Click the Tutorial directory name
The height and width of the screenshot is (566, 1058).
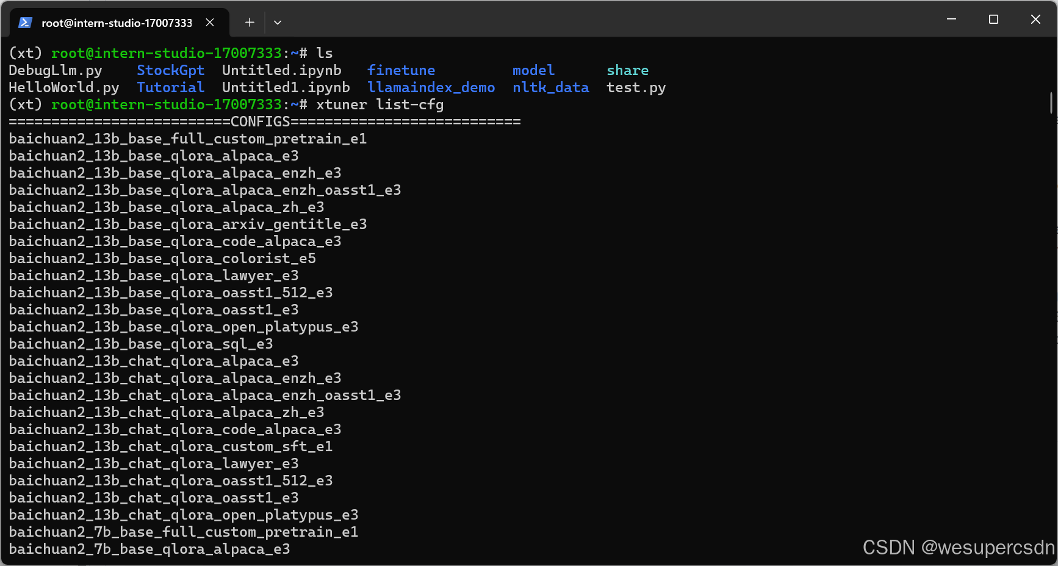tap(171, 88)
